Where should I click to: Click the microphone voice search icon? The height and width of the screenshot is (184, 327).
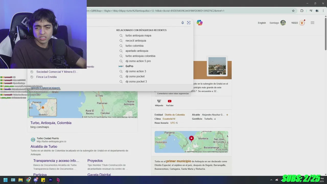(x=183, y=23)
